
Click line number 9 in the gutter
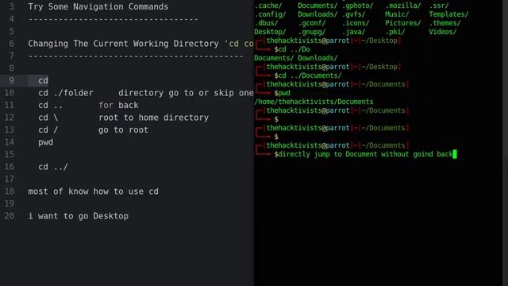tap(11, 80)
